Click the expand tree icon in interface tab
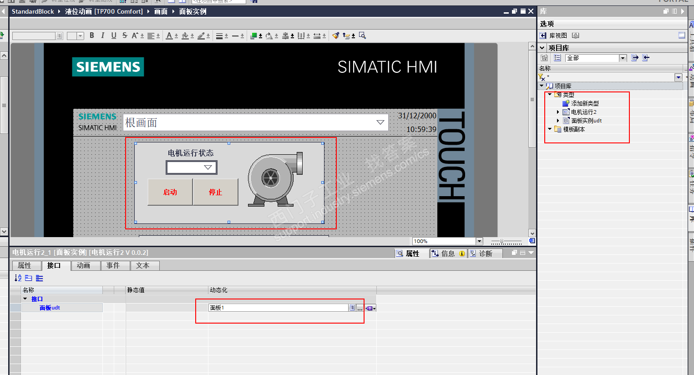Image resolution: width=694 pixels, height=375 pixels. click(x=40, y=278)
